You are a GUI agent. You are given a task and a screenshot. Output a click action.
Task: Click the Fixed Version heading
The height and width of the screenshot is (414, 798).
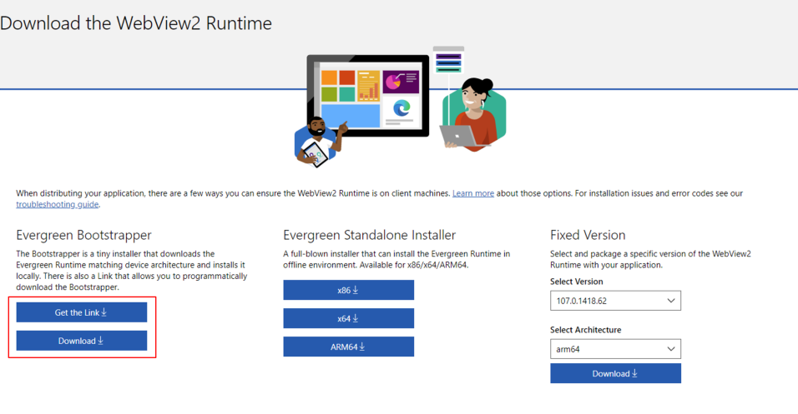click(588, 235)
